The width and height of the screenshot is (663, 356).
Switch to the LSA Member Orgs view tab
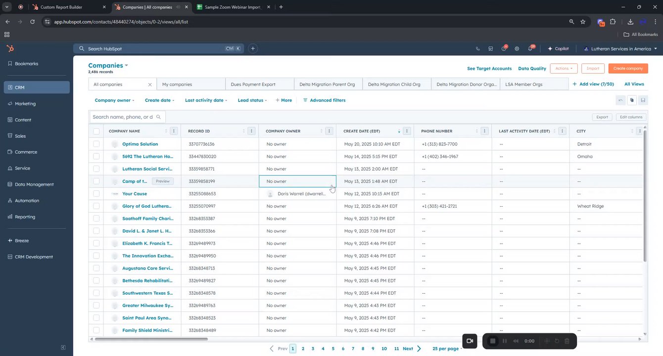point(523,85)
